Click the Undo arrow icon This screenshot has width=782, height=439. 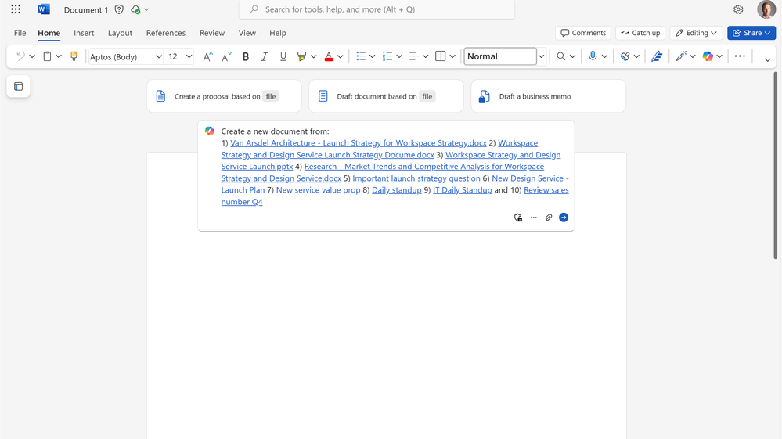click(20, 56)
